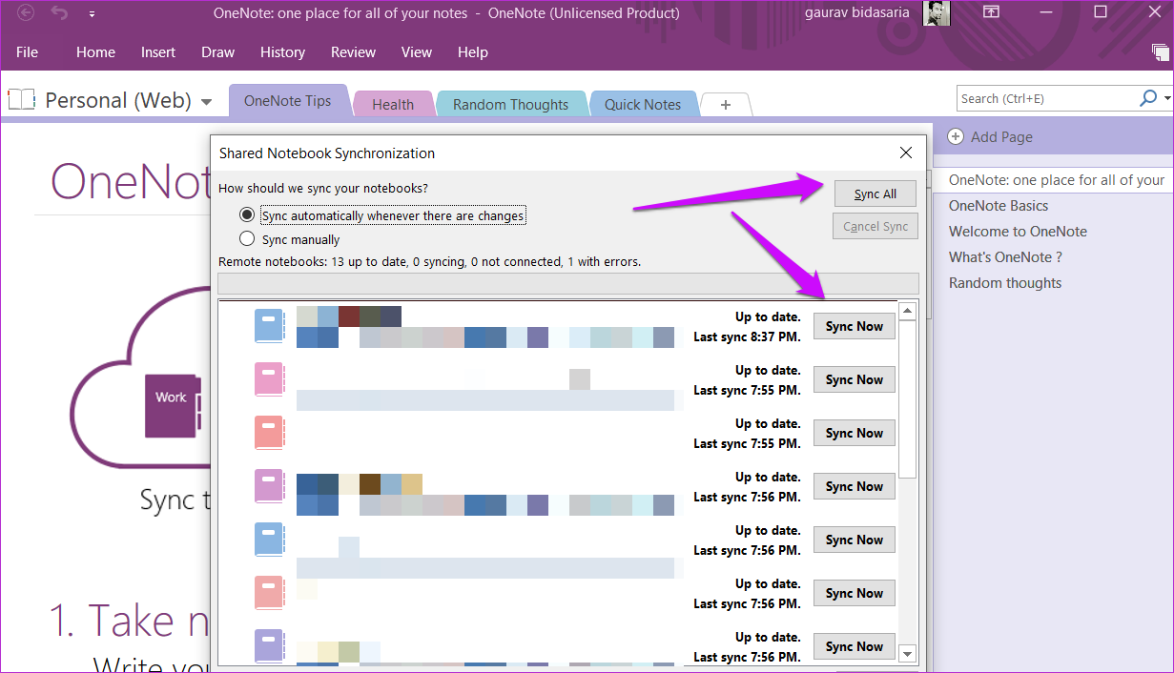Click the remote notebooks progress bar
The height and width of the screenshot is (673, 1174).
(x=567, y=282)
